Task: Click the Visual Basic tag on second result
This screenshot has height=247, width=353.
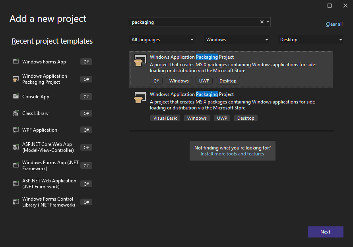Action: [165, 118]
